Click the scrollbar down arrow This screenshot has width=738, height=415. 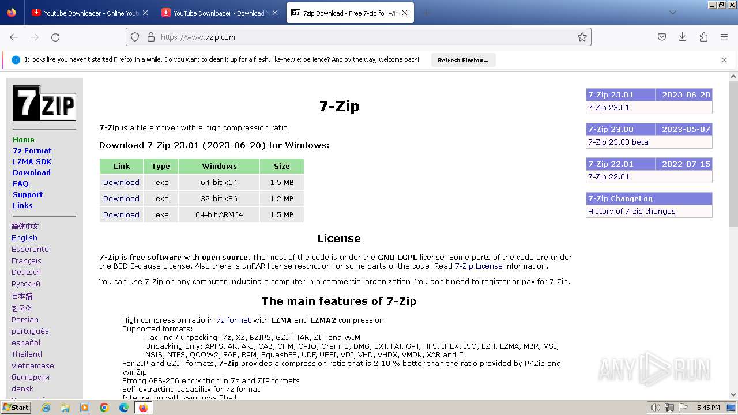click(x=733, y=394)
